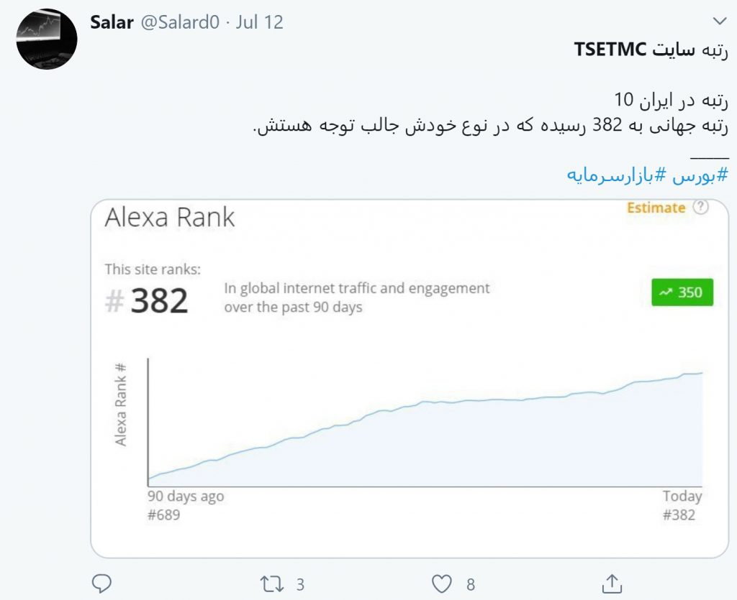Open the Jul 12 tweet timestamp

tap(259, 22)
